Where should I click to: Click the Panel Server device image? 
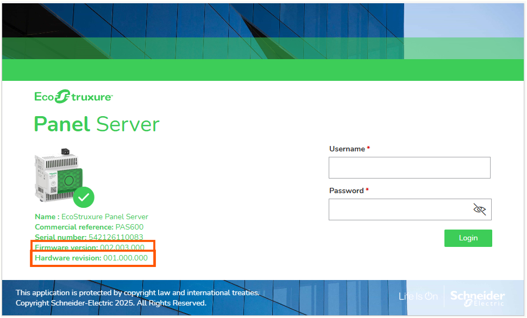coord(58,175)
